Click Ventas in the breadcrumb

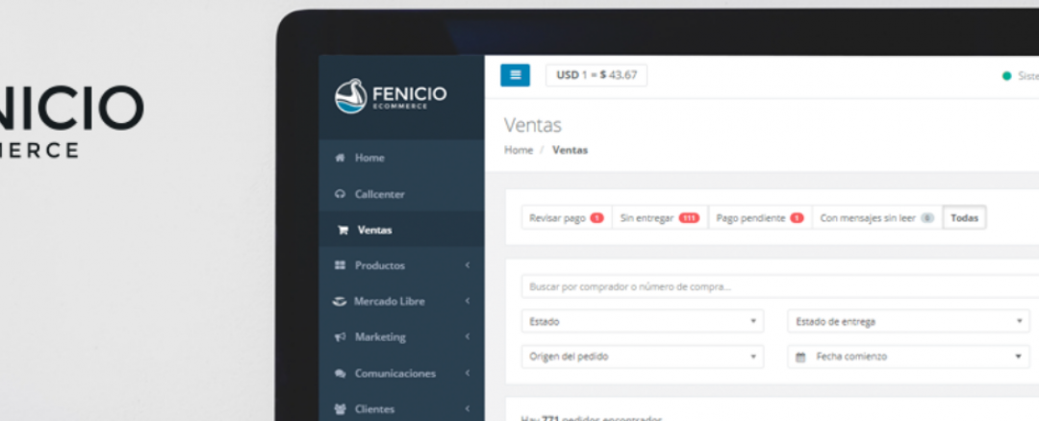click(x=570, y=150)
